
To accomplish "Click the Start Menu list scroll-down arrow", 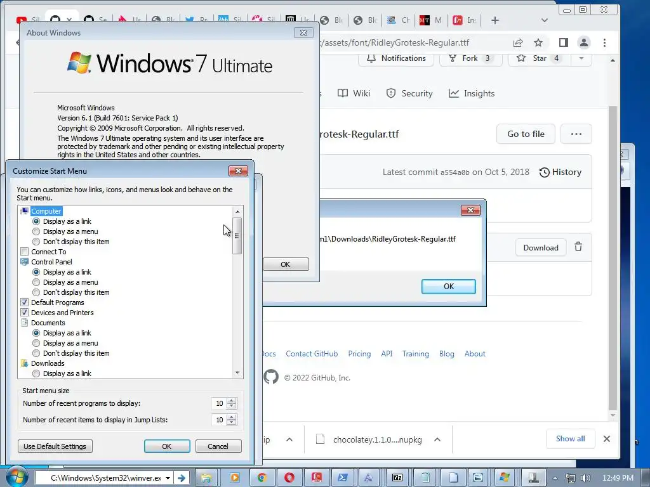I will pyautogui.click(x=237, y=373).
